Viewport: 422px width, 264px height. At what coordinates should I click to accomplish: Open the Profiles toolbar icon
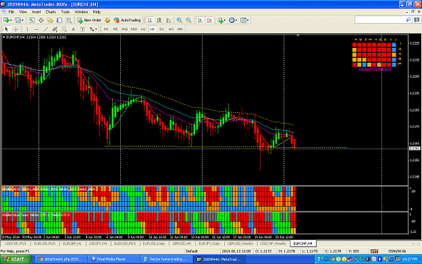point(18,20)
